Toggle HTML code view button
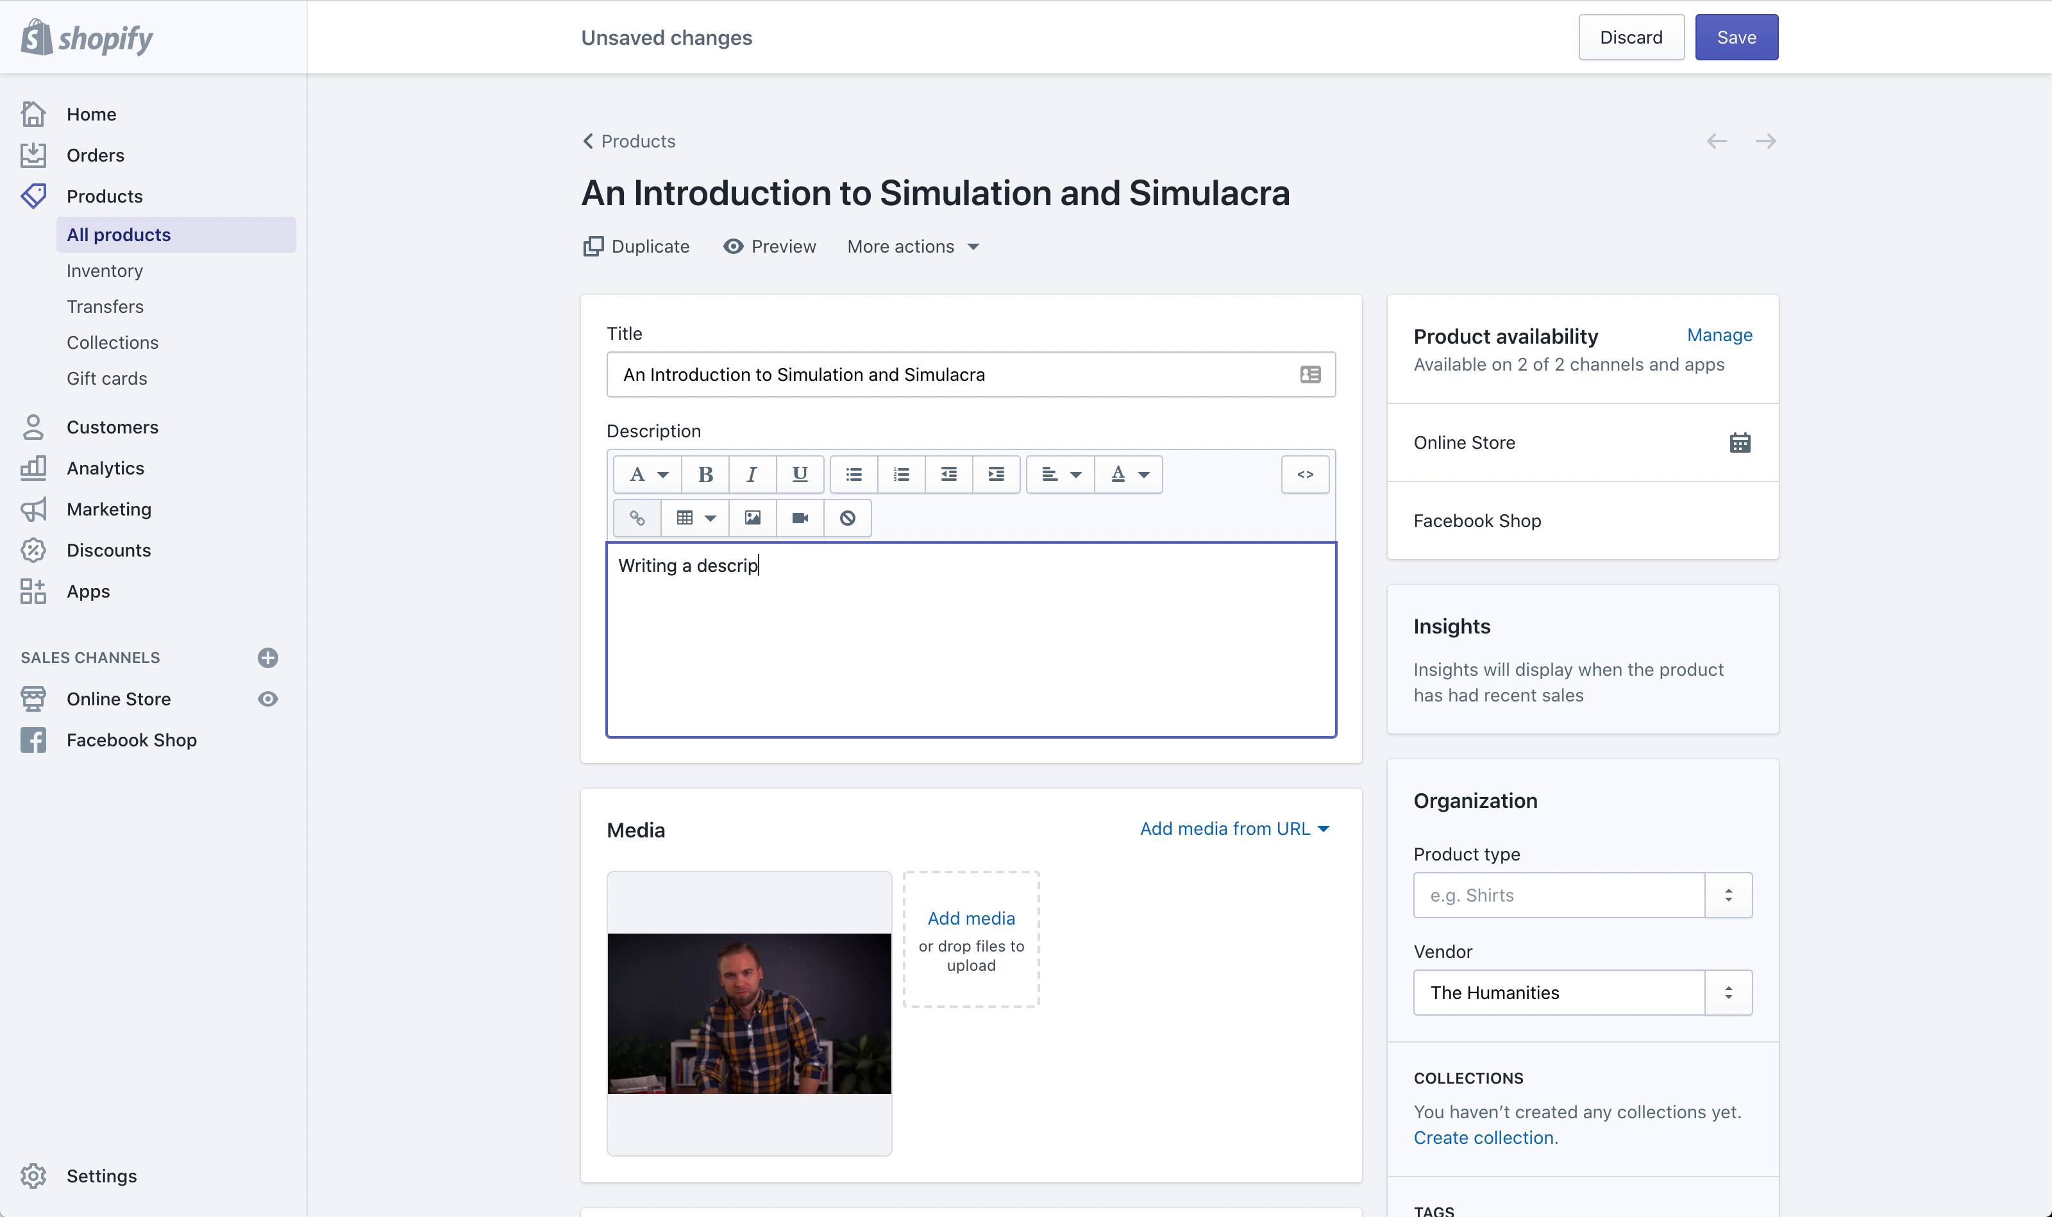The image size is (2052, 1217). [1305, 474]
